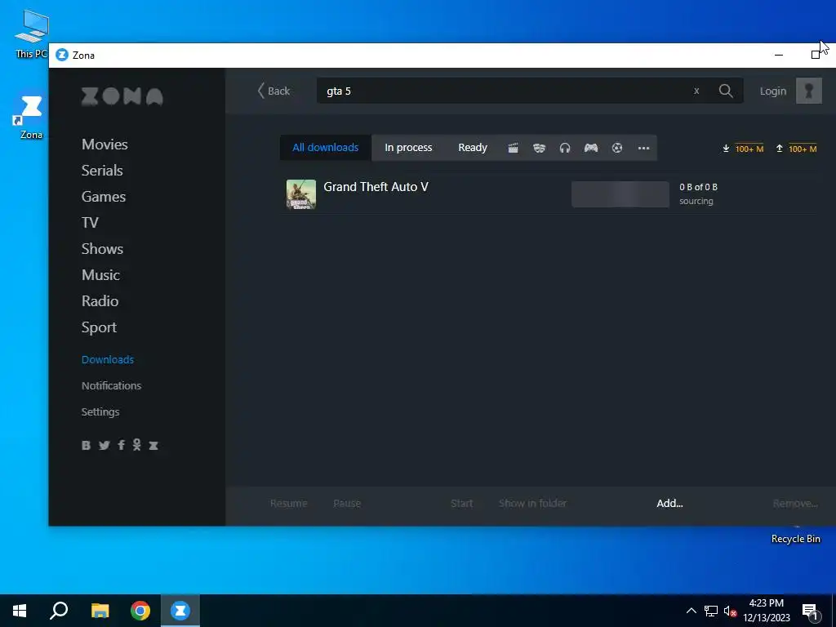
Task: Go to Downloads in sidebar
Action: point(107,359)
